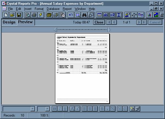Click the sparkle document icon in format bar
This screenshot has height=119, width=165.
pos(132,109)
